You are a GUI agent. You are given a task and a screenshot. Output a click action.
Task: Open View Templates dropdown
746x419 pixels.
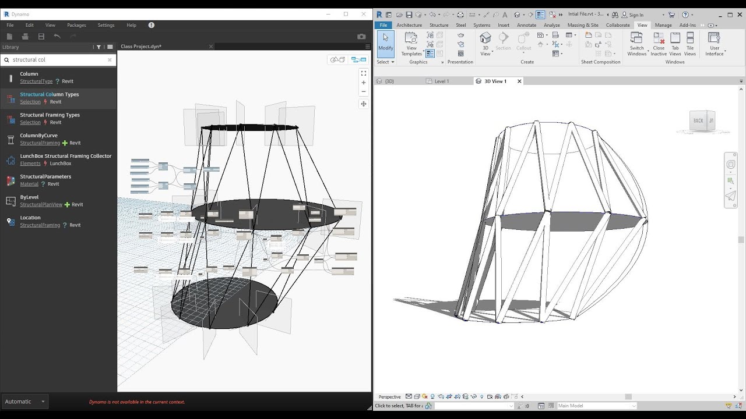pos(411,44)
